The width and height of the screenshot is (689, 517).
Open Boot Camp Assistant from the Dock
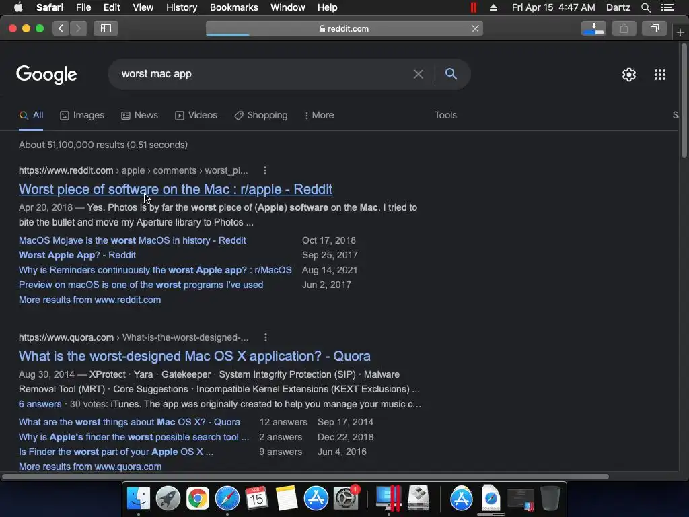[419, 498]
